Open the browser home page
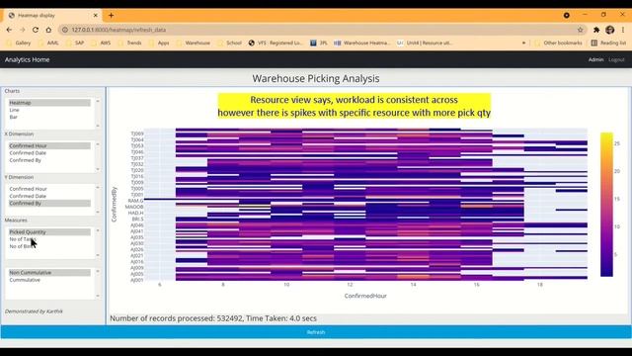Screen dimensions: 632x356 coord(48,30)
